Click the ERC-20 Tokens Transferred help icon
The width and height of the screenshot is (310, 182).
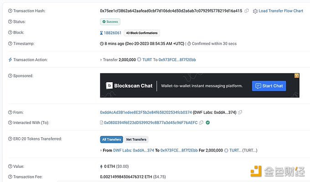(x=10, y=139)
